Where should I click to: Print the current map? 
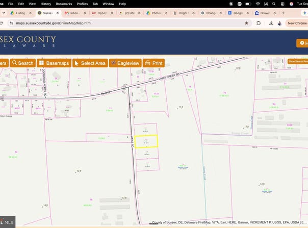click(x=153, y=63)
